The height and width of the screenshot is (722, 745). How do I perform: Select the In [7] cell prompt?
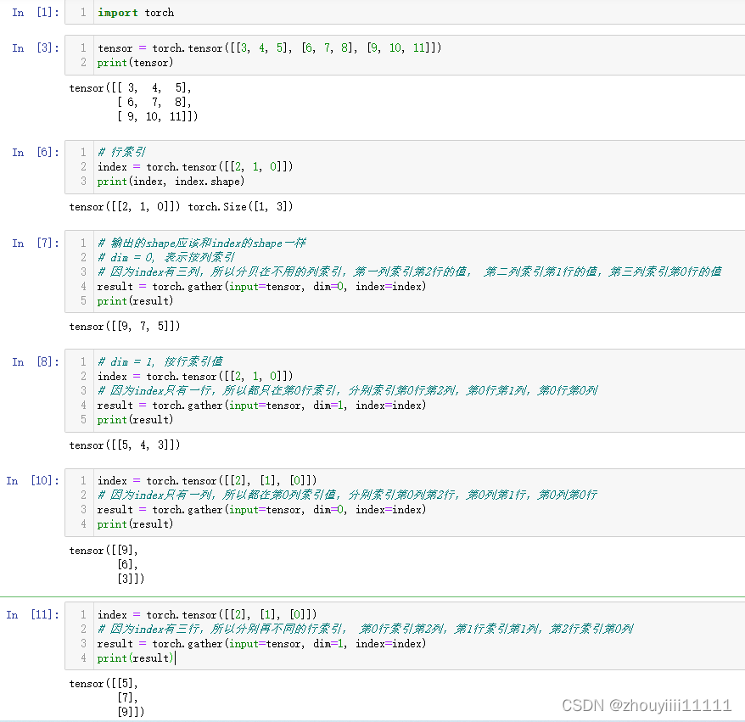tap(35, 243)
